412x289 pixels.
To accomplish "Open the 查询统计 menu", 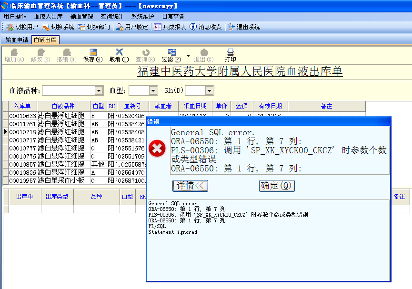I will (x=112, y=17).
